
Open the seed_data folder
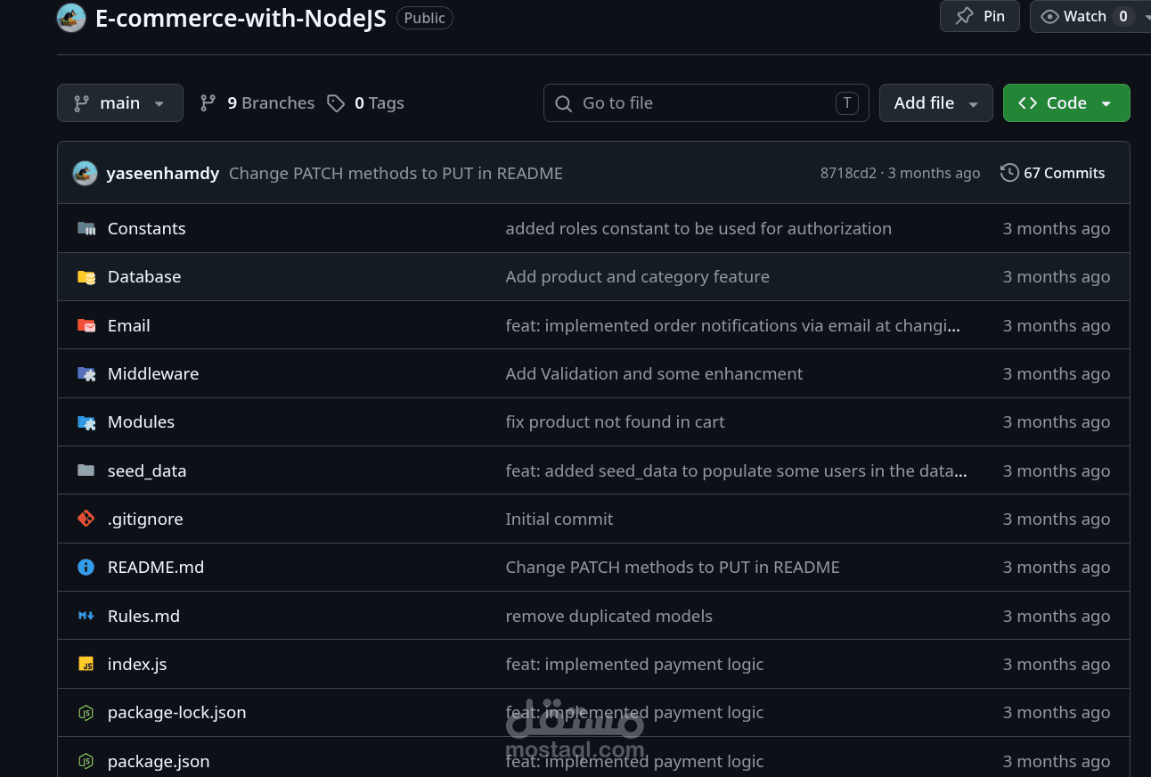click(x=147, y=470)
